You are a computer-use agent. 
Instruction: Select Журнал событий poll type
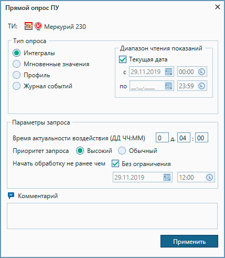[x=17, y=86]
